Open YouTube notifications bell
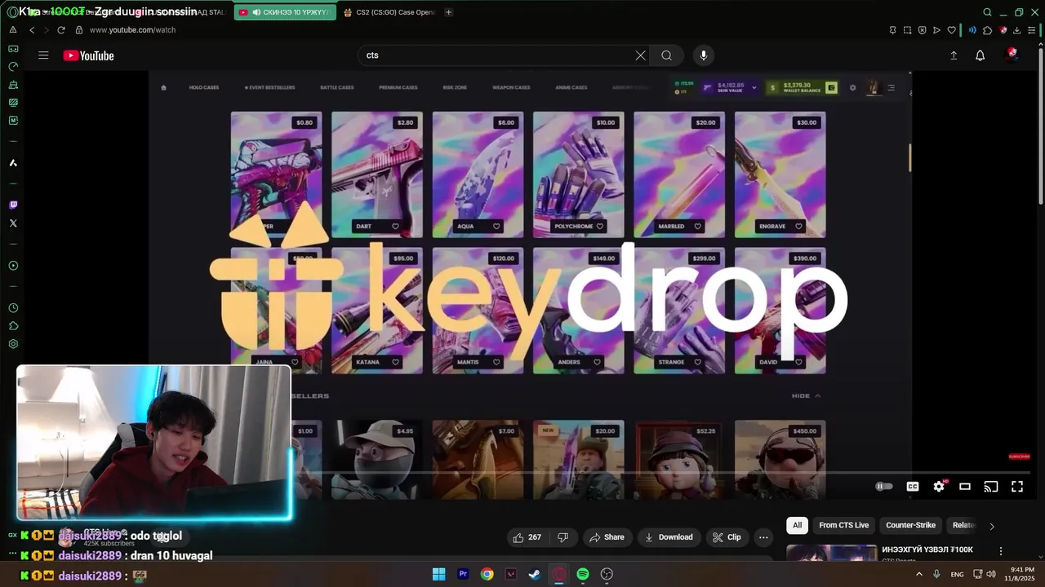The image size is (1045, 587). tap(981, 55)
